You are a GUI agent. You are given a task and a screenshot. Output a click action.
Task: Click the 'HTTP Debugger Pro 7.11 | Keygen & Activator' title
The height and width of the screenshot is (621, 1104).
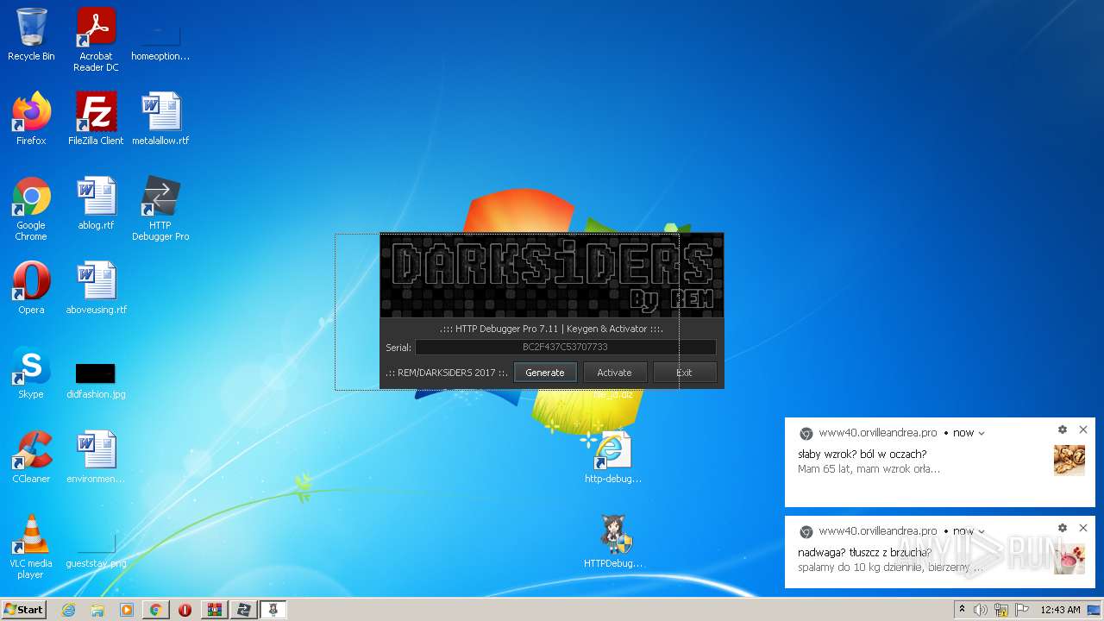click(551, 329)
